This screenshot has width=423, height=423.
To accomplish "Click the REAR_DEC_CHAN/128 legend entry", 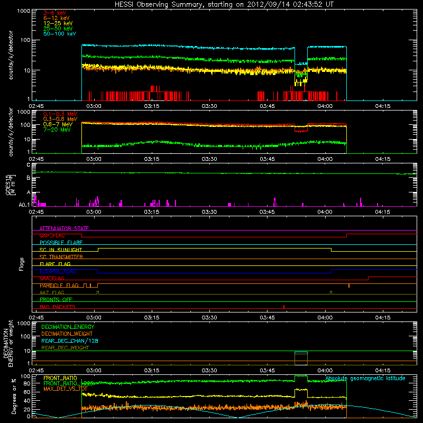I will (70, 341).
